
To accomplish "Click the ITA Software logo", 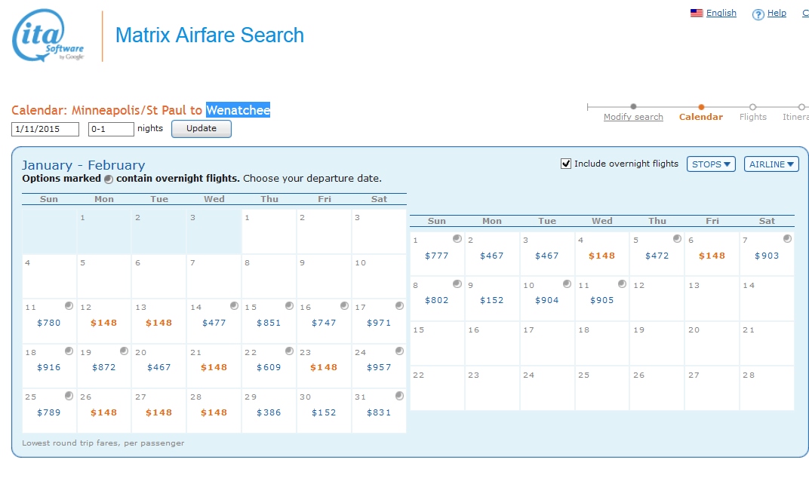I will (x=48, y=36).
